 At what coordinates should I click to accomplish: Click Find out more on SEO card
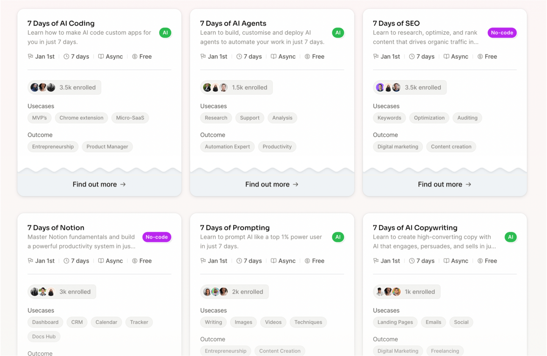point(445,184)
